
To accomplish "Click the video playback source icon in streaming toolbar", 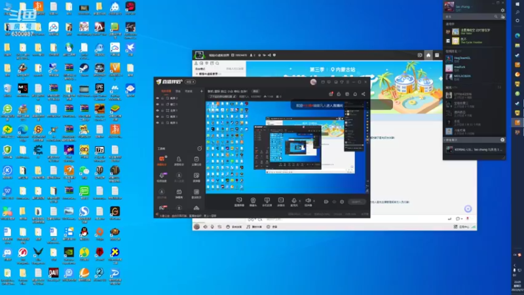I will tap(281, 201).
